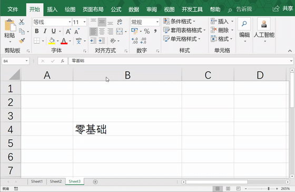Add new sheet with plus button
Screen dimensions: 295x192
[95, 182]
